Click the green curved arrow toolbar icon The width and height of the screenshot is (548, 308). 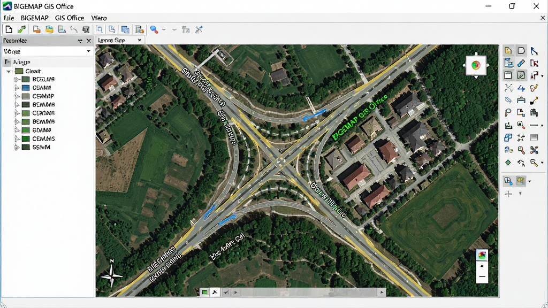pos(21,30)
